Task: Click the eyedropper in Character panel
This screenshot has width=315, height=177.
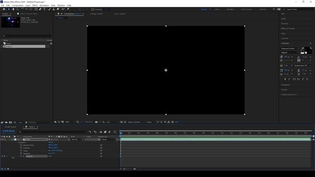Action: (303, 48)
